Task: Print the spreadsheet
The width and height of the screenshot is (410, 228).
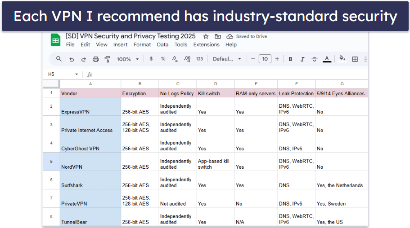Action: point(95,59)
